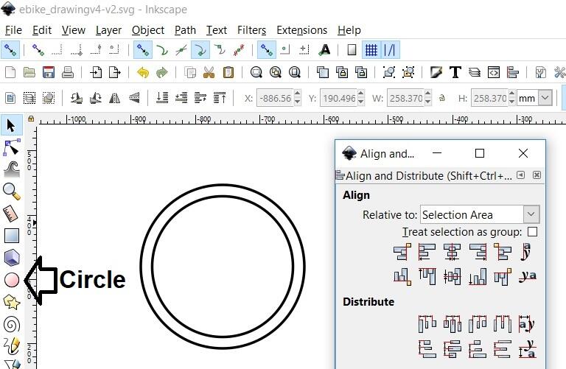Click the W width input field

(x=405, y=98)
